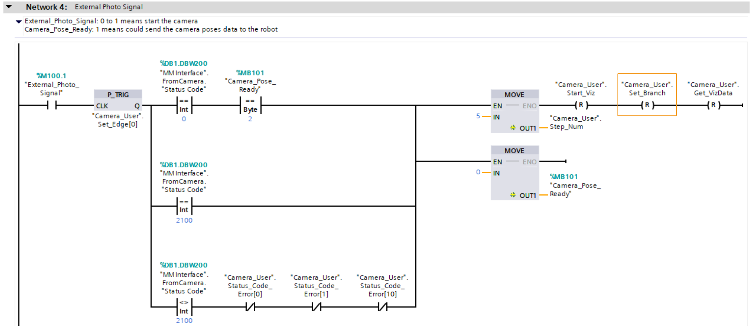Click the Status_Code_Error[0] normally closed contact
This screenshot has width=753, height=327.
tap(250, 307)
